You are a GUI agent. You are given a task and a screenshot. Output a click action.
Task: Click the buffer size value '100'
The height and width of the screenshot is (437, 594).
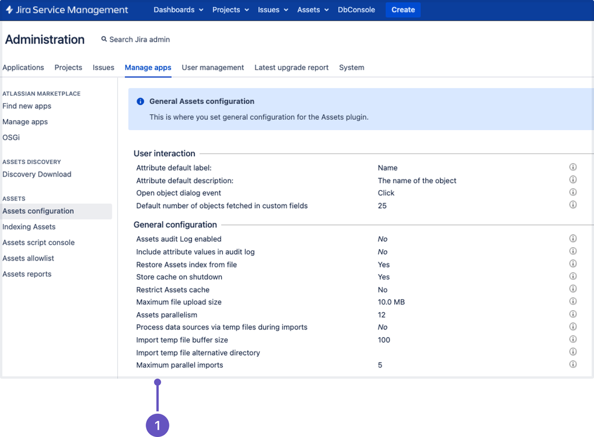tap(384, 340)
